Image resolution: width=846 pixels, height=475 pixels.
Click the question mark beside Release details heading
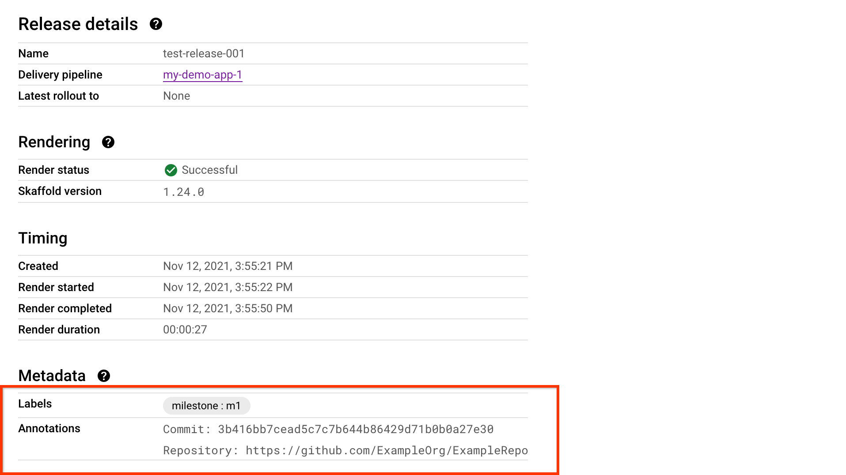point(156,24)
